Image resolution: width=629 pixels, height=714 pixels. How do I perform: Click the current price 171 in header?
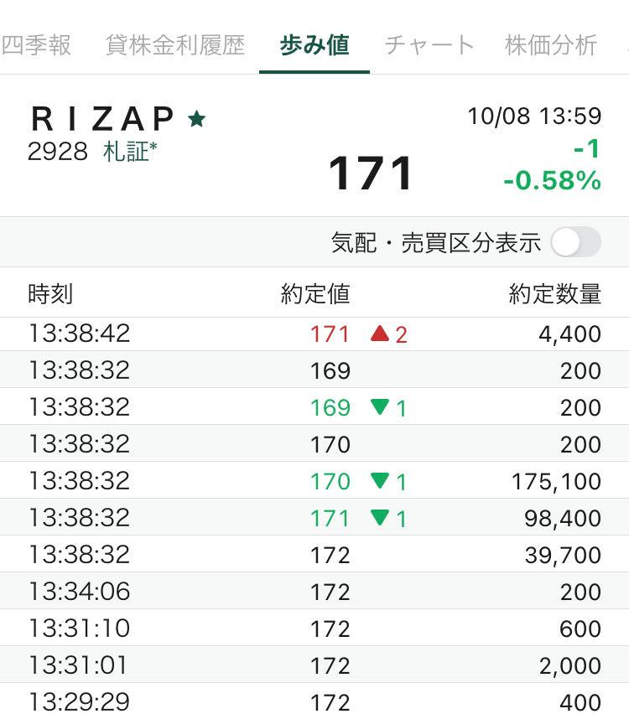click(x=370, y=173)
